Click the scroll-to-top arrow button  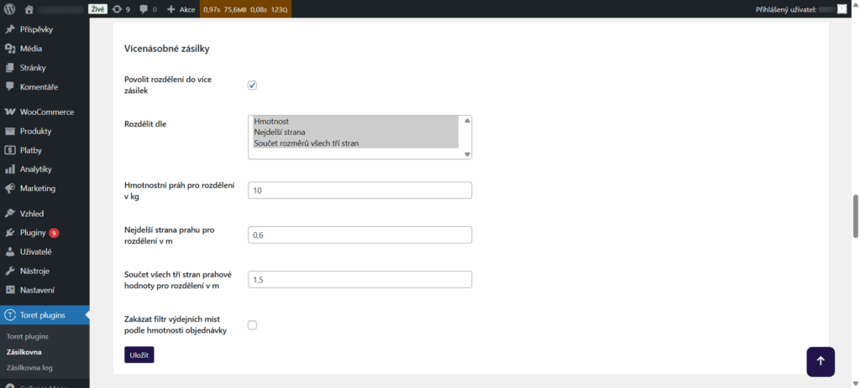click(821, 362)
